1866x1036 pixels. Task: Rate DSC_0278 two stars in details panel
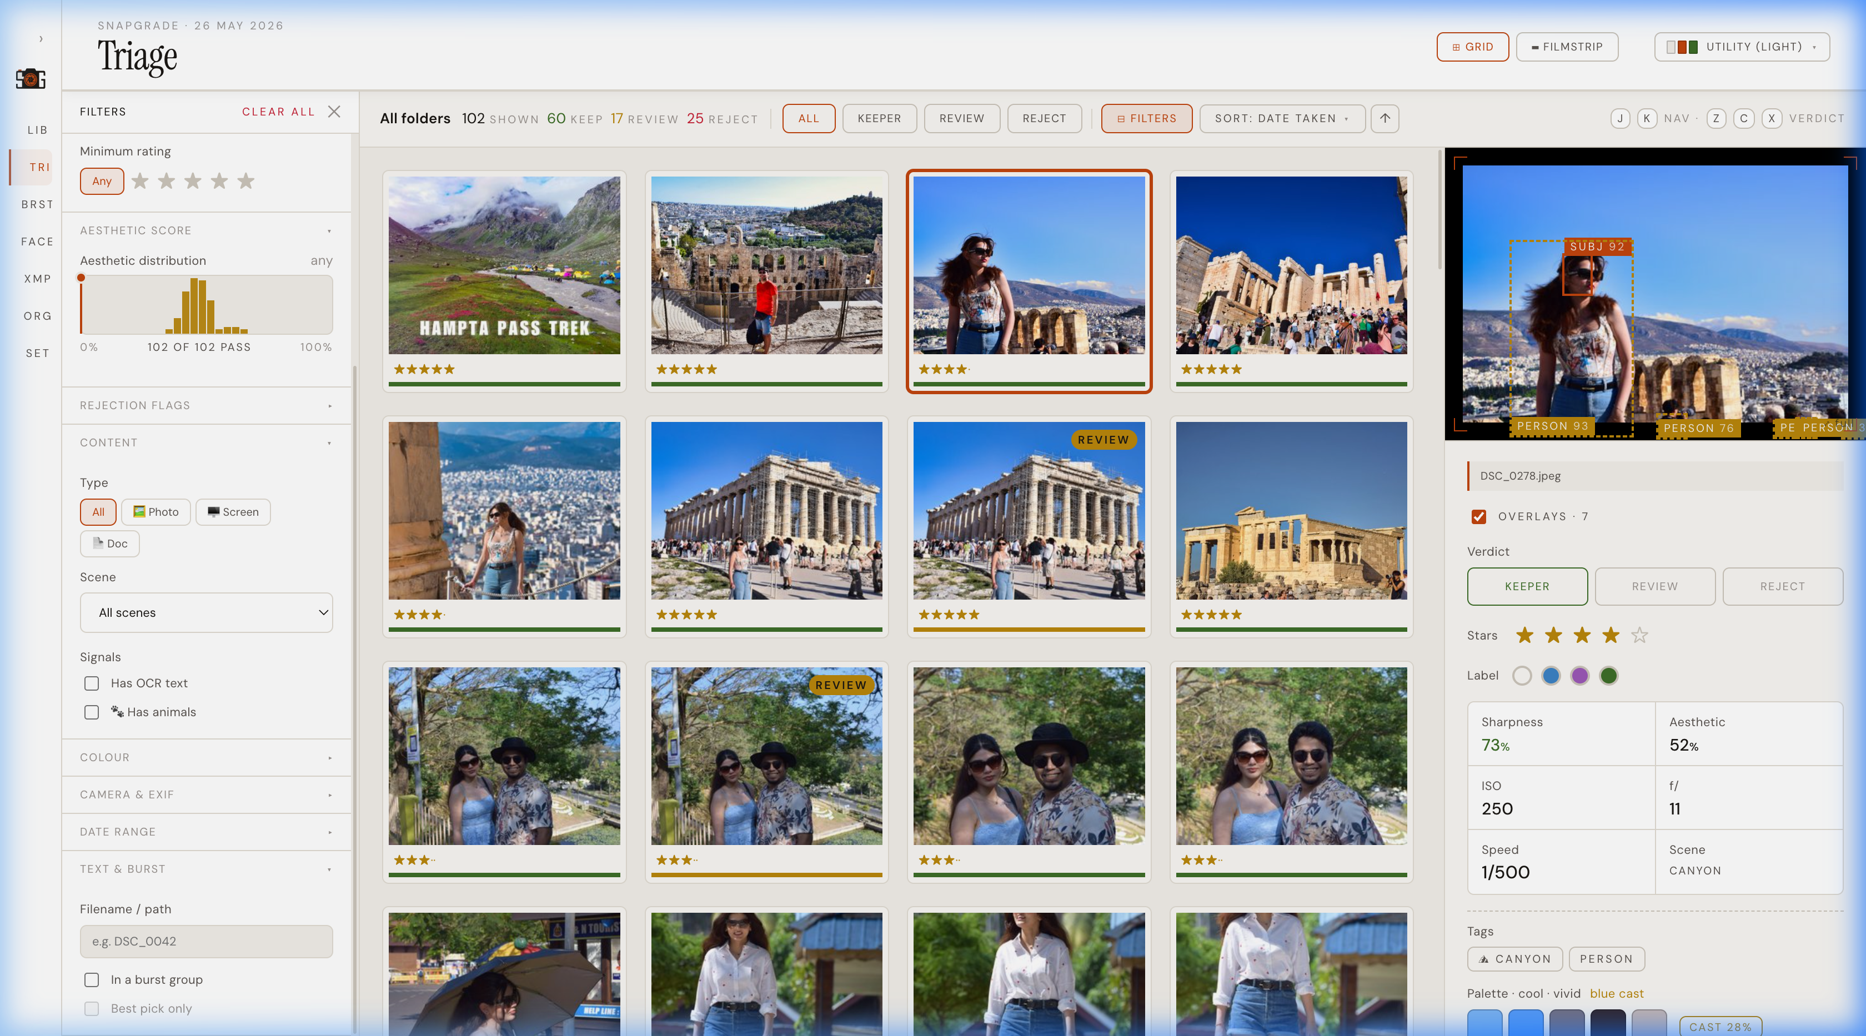tap(1553, 636)
